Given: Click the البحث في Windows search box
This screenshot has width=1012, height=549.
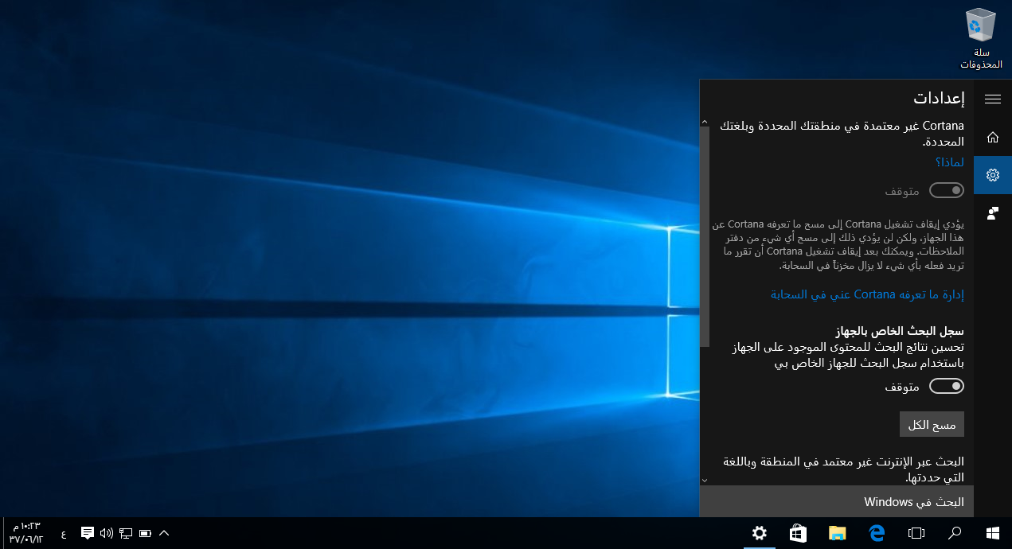Looking at the screenshot, I should click(836, 502).
